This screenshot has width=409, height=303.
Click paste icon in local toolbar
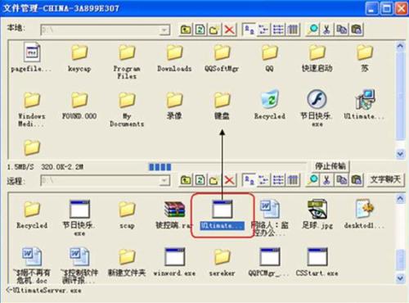(357, 29)
